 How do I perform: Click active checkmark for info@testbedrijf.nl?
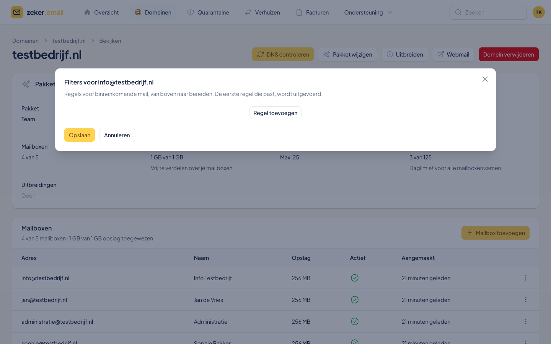355,278
